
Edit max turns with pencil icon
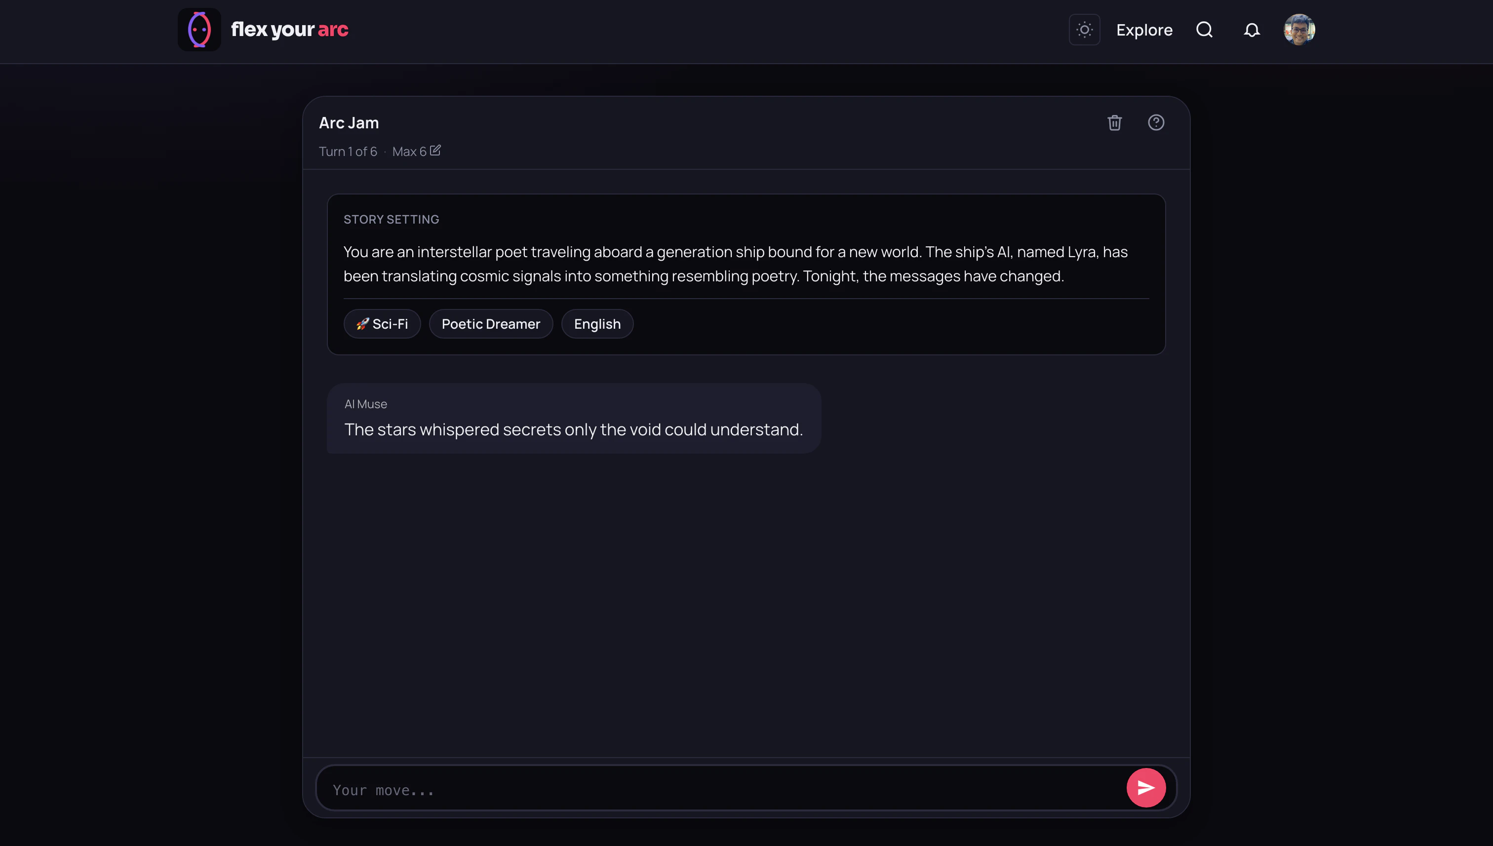pos(435,151)
